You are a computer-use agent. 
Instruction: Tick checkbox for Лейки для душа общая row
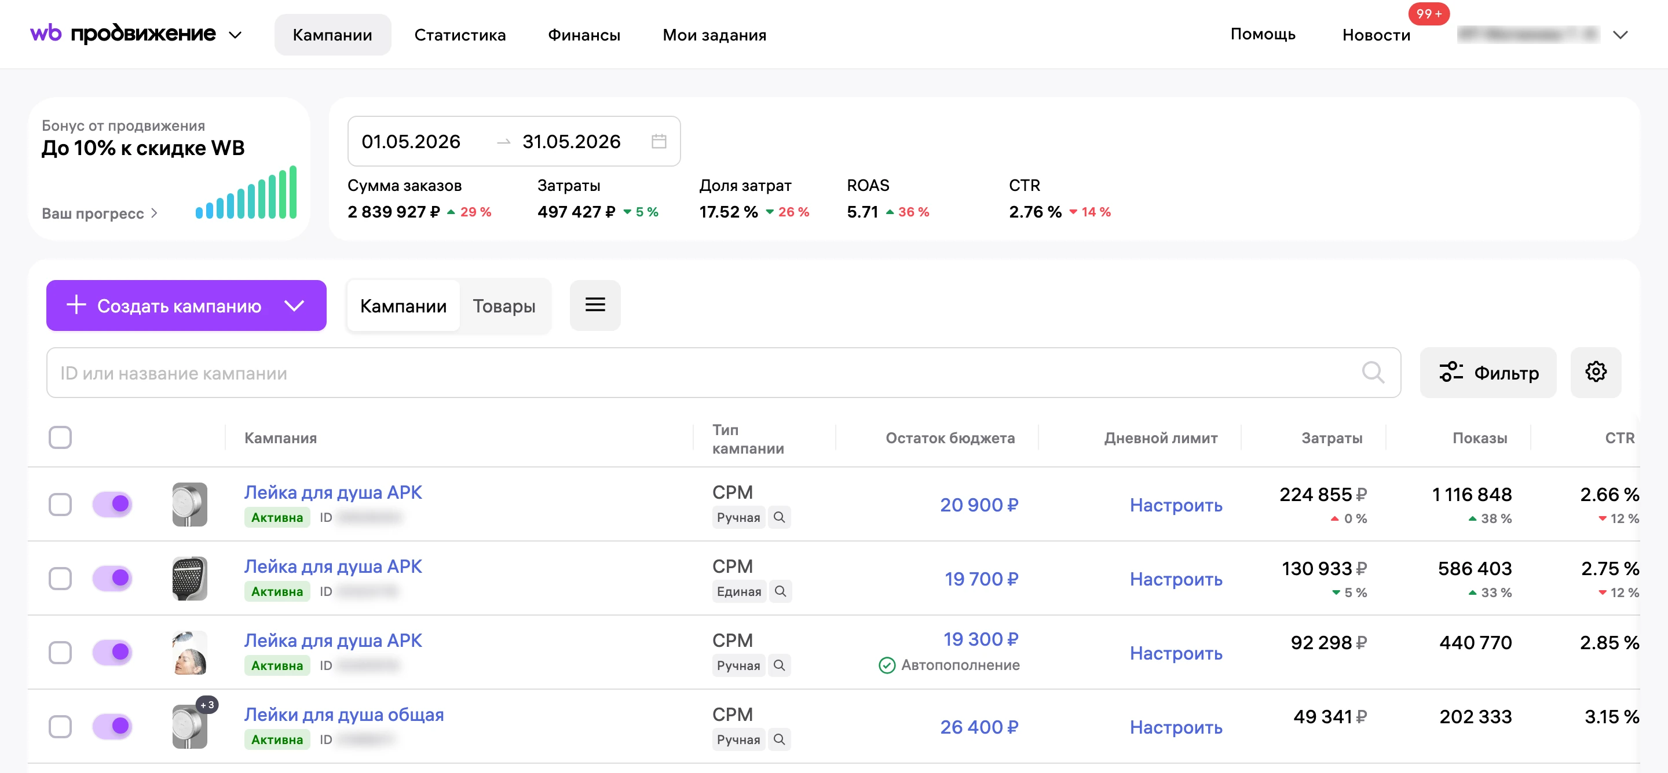pos(60,727)
